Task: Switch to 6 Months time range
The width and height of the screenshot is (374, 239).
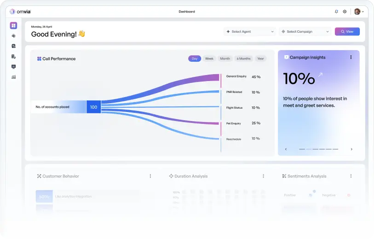Action: pos(243,58)
